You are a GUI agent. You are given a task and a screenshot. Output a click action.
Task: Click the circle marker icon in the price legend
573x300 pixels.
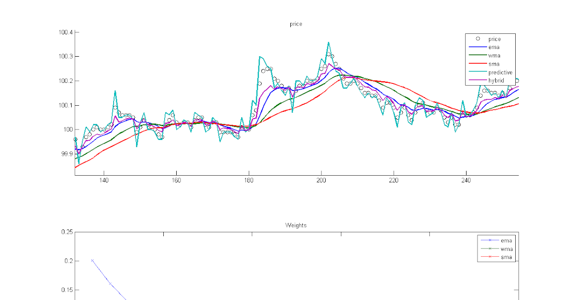click(477, 39)
